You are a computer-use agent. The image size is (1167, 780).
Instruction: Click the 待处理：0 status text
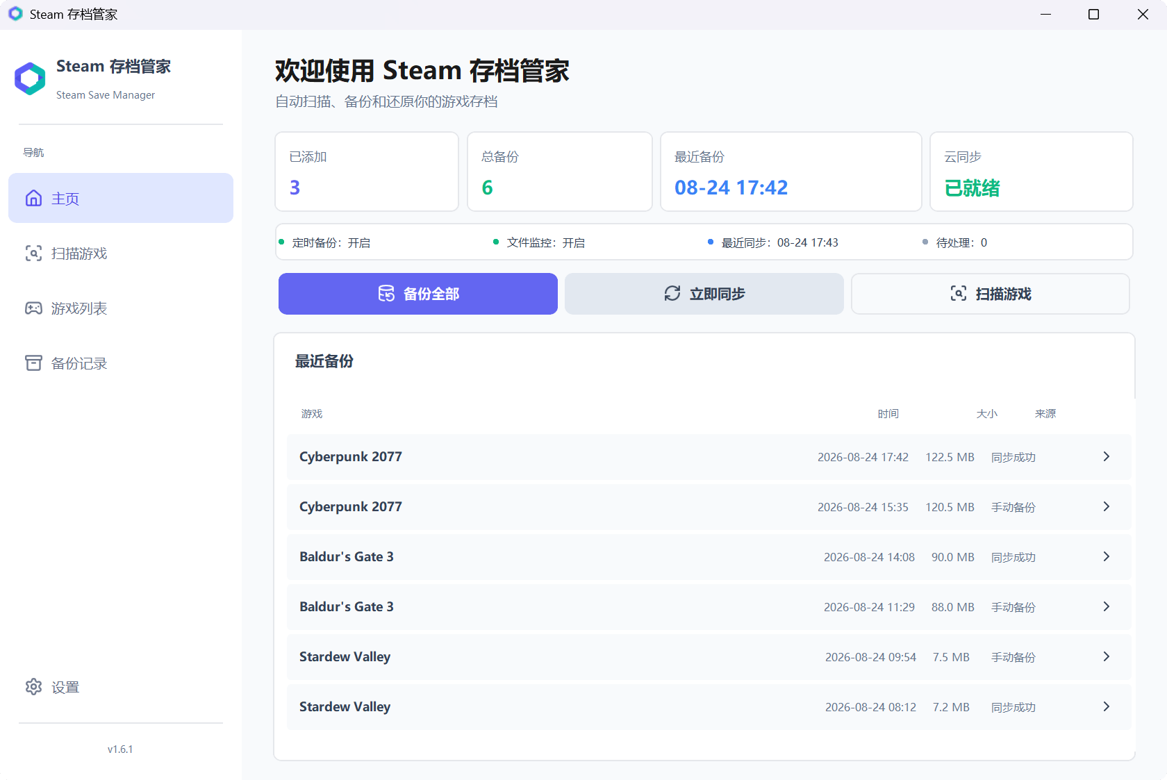click(x=962, y=242)
